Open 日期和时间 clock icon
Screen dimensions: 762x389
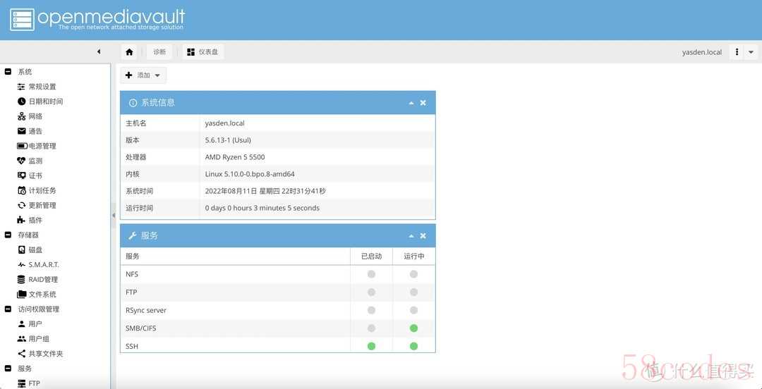coord(21,101)
